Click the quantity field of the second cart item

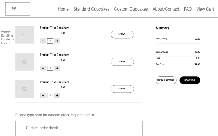[x=50, y=68]
